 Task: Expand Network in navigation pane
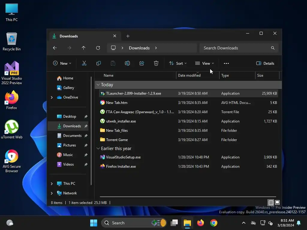pos(52,193)
